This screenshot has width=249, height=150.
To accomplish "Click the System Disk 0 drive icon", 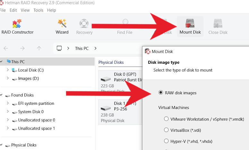I will 15,112.
